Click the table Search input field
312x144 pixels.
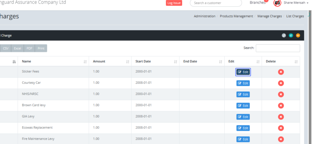coord(278,48)
